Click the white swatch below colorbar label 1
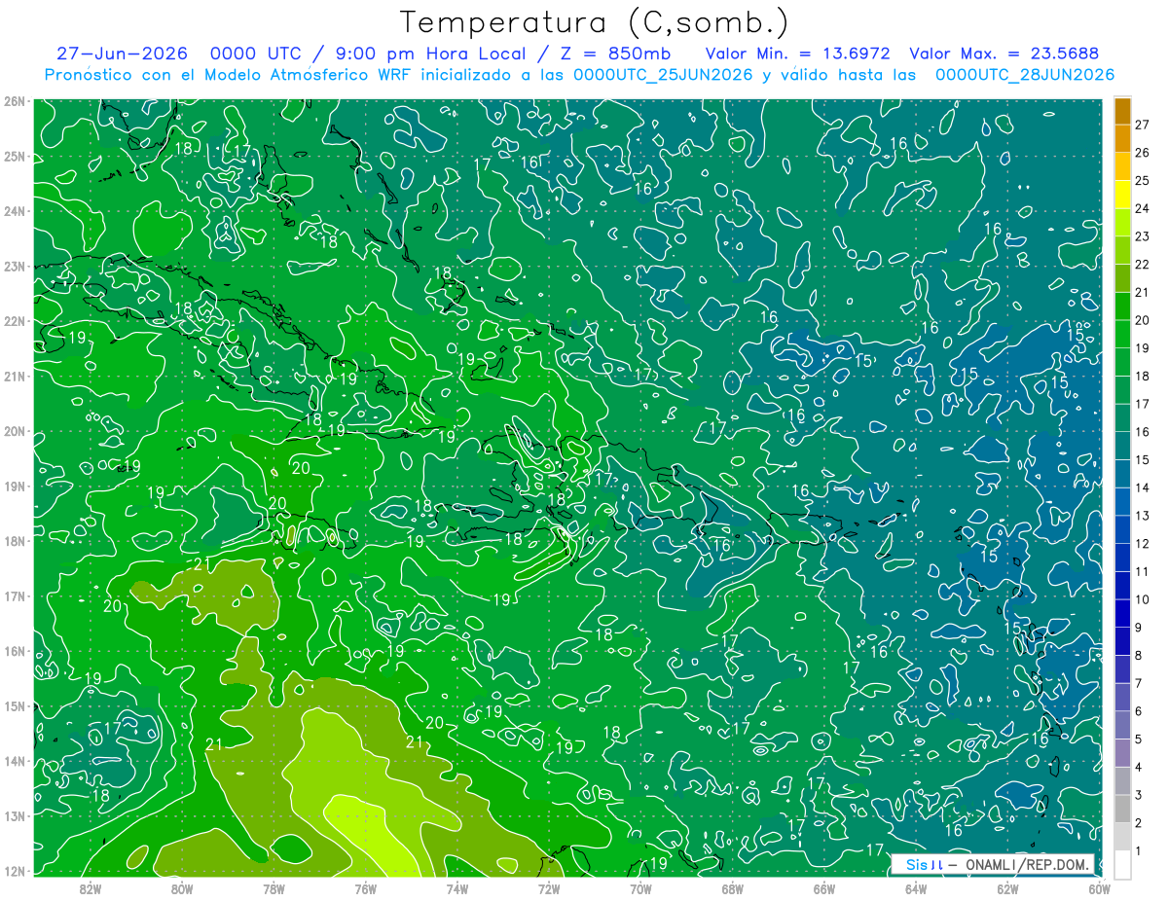The width and height of the screenshot is (1168, 902). 1122,863
